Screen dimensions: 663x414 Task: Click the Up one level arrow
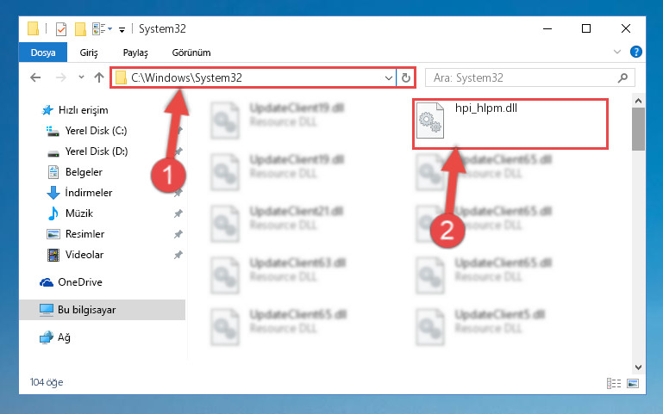pyautogui.click(x=99, y=77)
